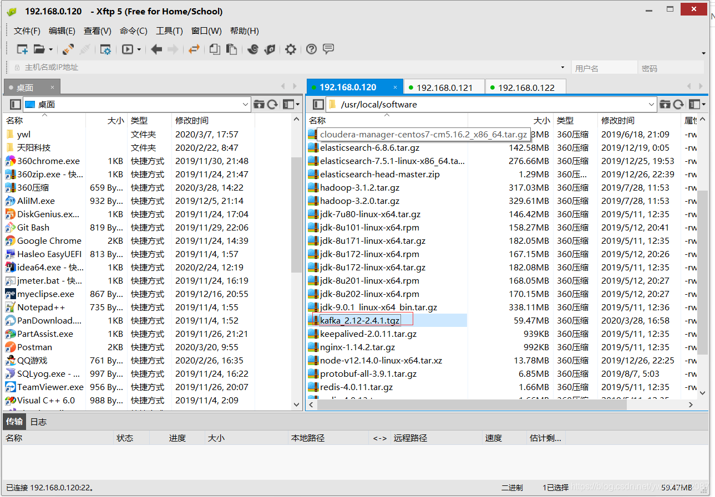This screenshot has height=497, width=715.
Task: Click the New Session toolbar icon
Action: pos(22,49)
